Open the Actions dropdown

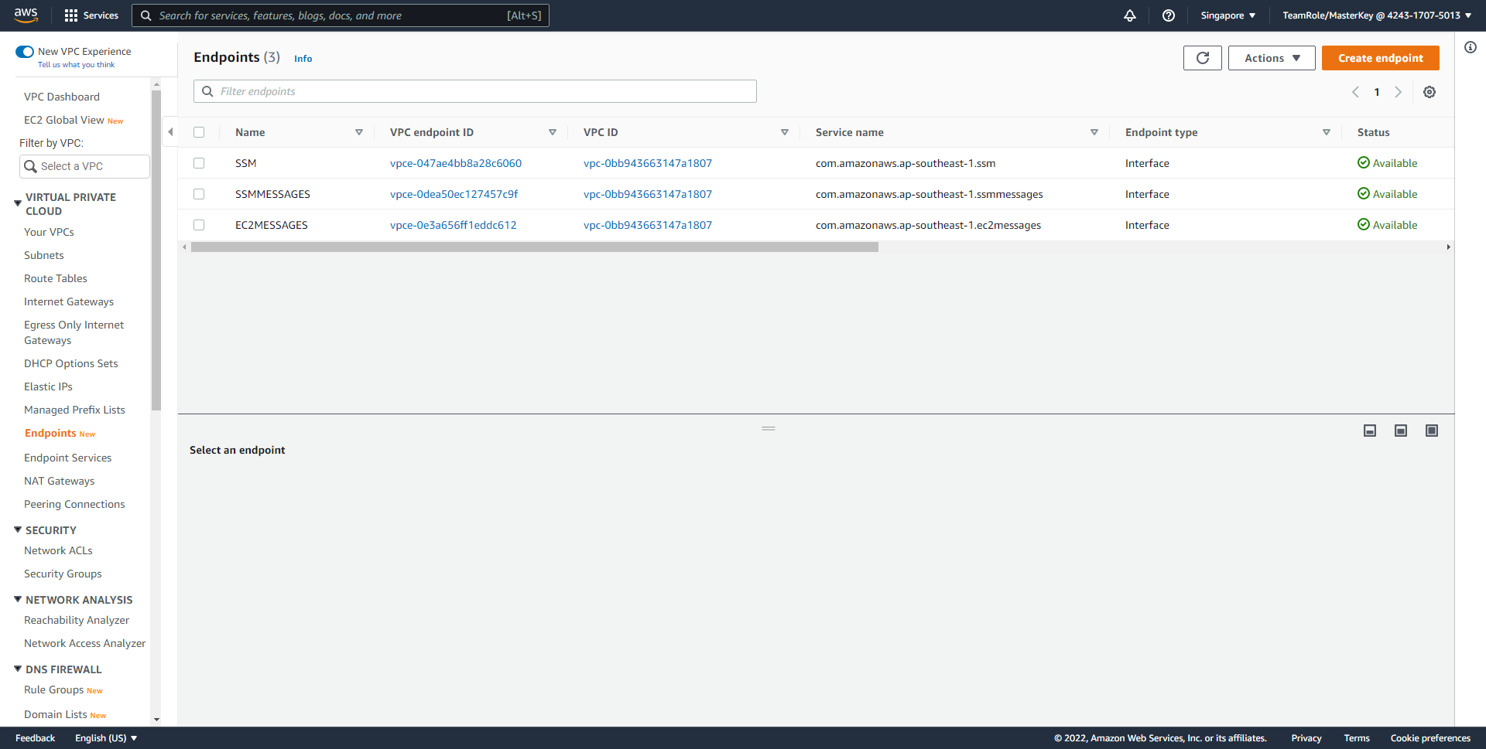coord(1271,57)
